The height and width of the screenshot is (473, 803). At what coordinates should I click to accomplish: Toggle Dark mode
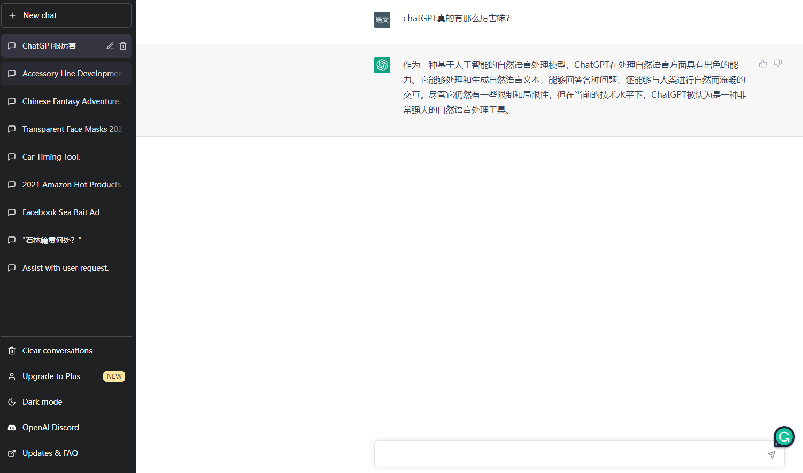click(x=66, y=402)
